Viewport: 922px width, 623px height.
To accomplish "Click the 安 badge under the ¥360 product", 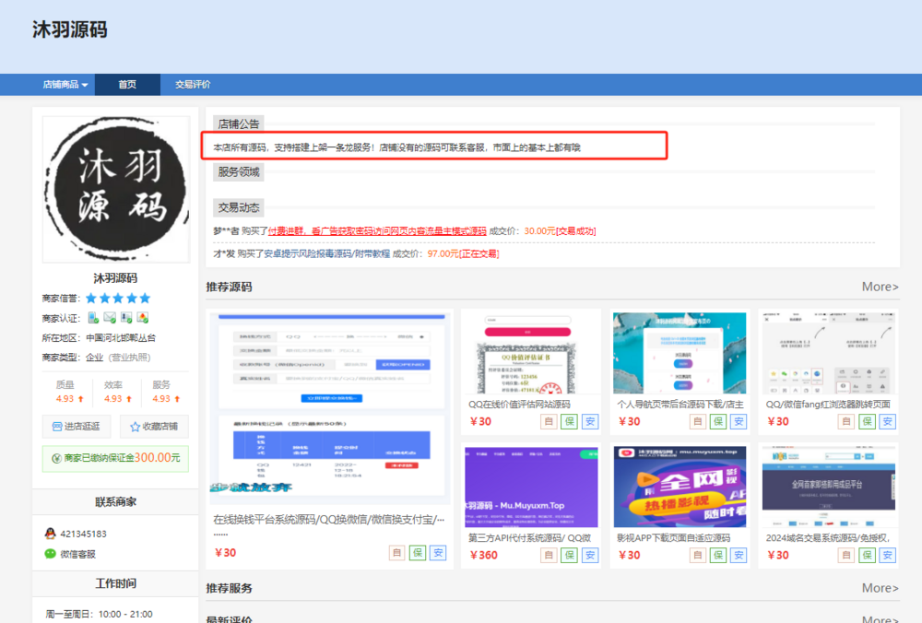I will coord(590,555).
